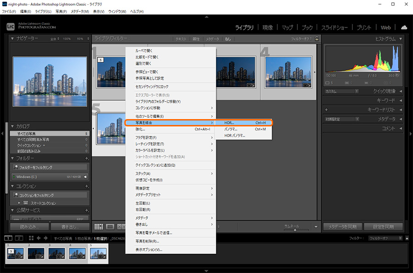This screenshot has height=273, width=413.
Task: Click the collection filter search icon
Action: pyautogui.click(x=16, y=195)
